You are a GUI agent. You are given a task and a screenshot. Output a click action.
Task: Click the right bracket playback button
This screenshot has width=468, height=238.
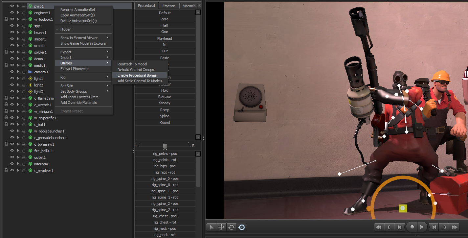coord(444,227)
